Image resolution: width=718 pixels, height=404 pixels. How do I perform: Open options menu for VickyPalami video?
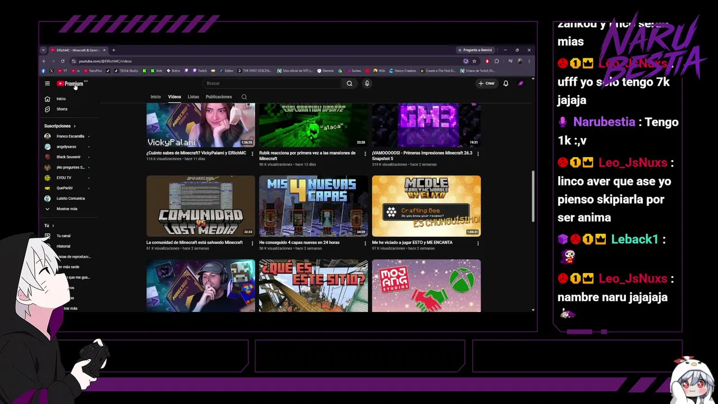click(252, 154)
